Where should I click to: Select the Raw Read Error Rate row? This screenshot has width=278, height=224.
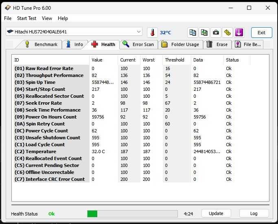click(132, 68)
